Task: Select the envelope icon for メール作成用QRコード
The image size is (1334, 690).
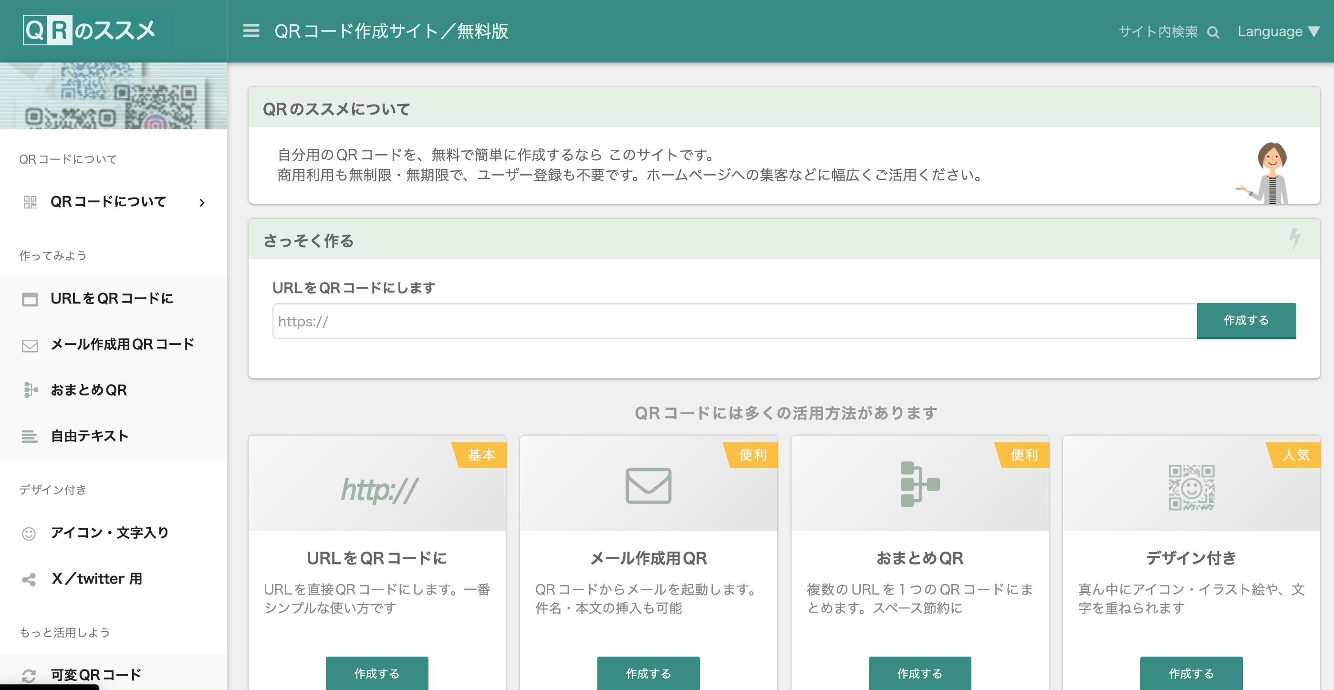Action: tap(30, 345)
